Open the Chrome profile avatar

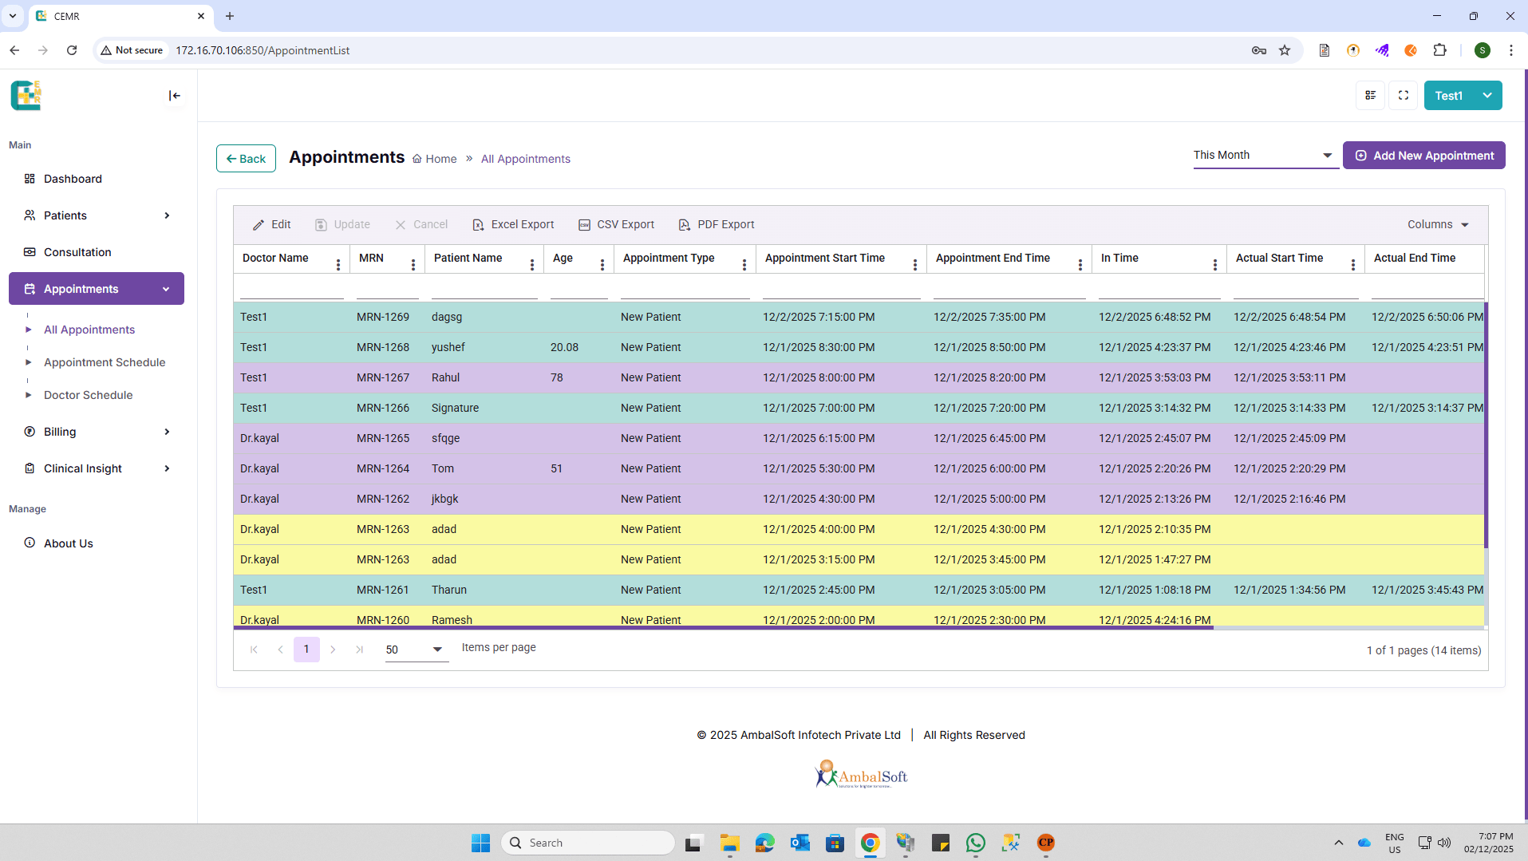pos(1483,50)
